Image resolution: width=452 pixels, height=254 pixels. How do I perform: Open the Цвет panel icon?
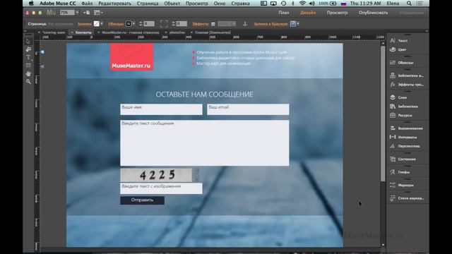[x=393, y=49]
